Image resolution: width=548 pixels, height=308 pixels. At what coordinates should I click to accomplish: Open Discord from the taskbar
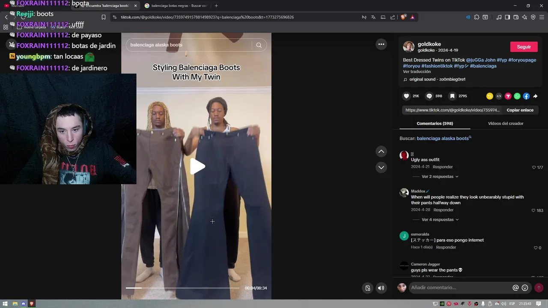[x=24, y=304]
